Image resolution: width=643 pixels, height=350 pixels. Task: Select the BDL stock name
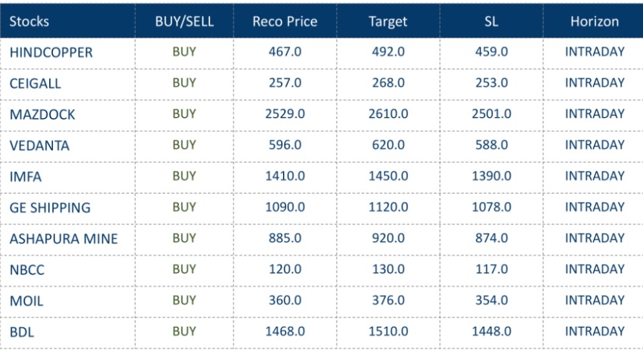tap(21, 332)
